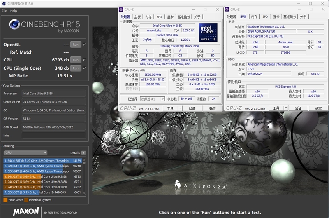
Task: Click 确定 button in left CPU-Z window
Action: coord(212,108)
